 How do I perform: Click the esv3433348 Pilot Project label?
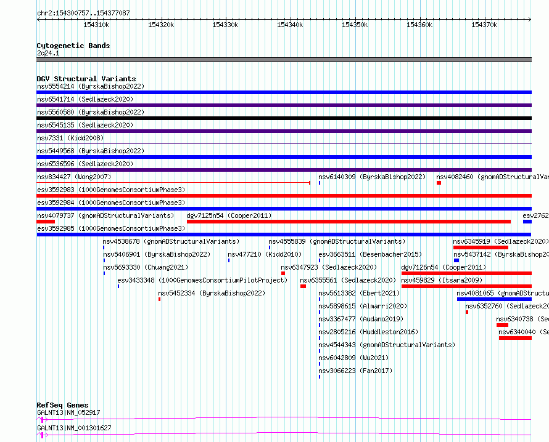[202, 280]
